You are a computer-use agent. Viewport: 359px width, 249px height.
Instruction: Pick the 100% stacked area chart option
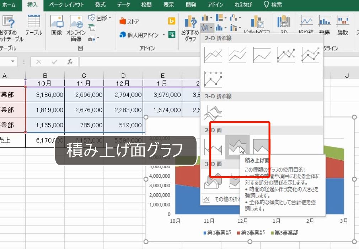pyautogui.click(x=261, y=147)
